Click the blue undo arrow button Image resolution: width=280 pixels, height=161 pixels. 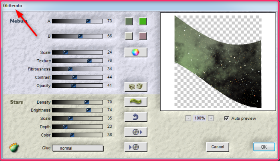click(136, 117)
